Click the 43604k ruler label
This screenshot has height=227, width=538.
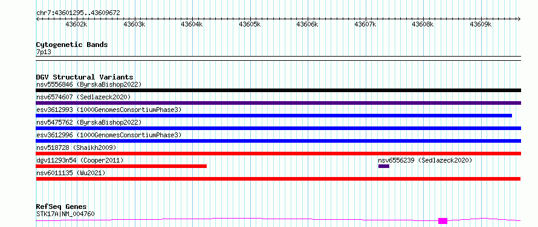pos(192,25)
